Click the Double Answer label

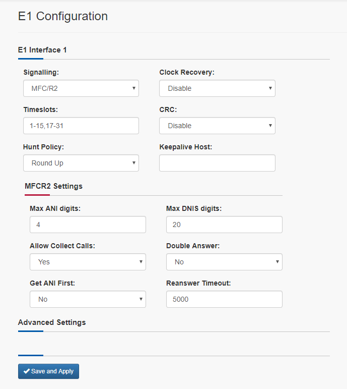pyautogui.click(x=193, y=246)
